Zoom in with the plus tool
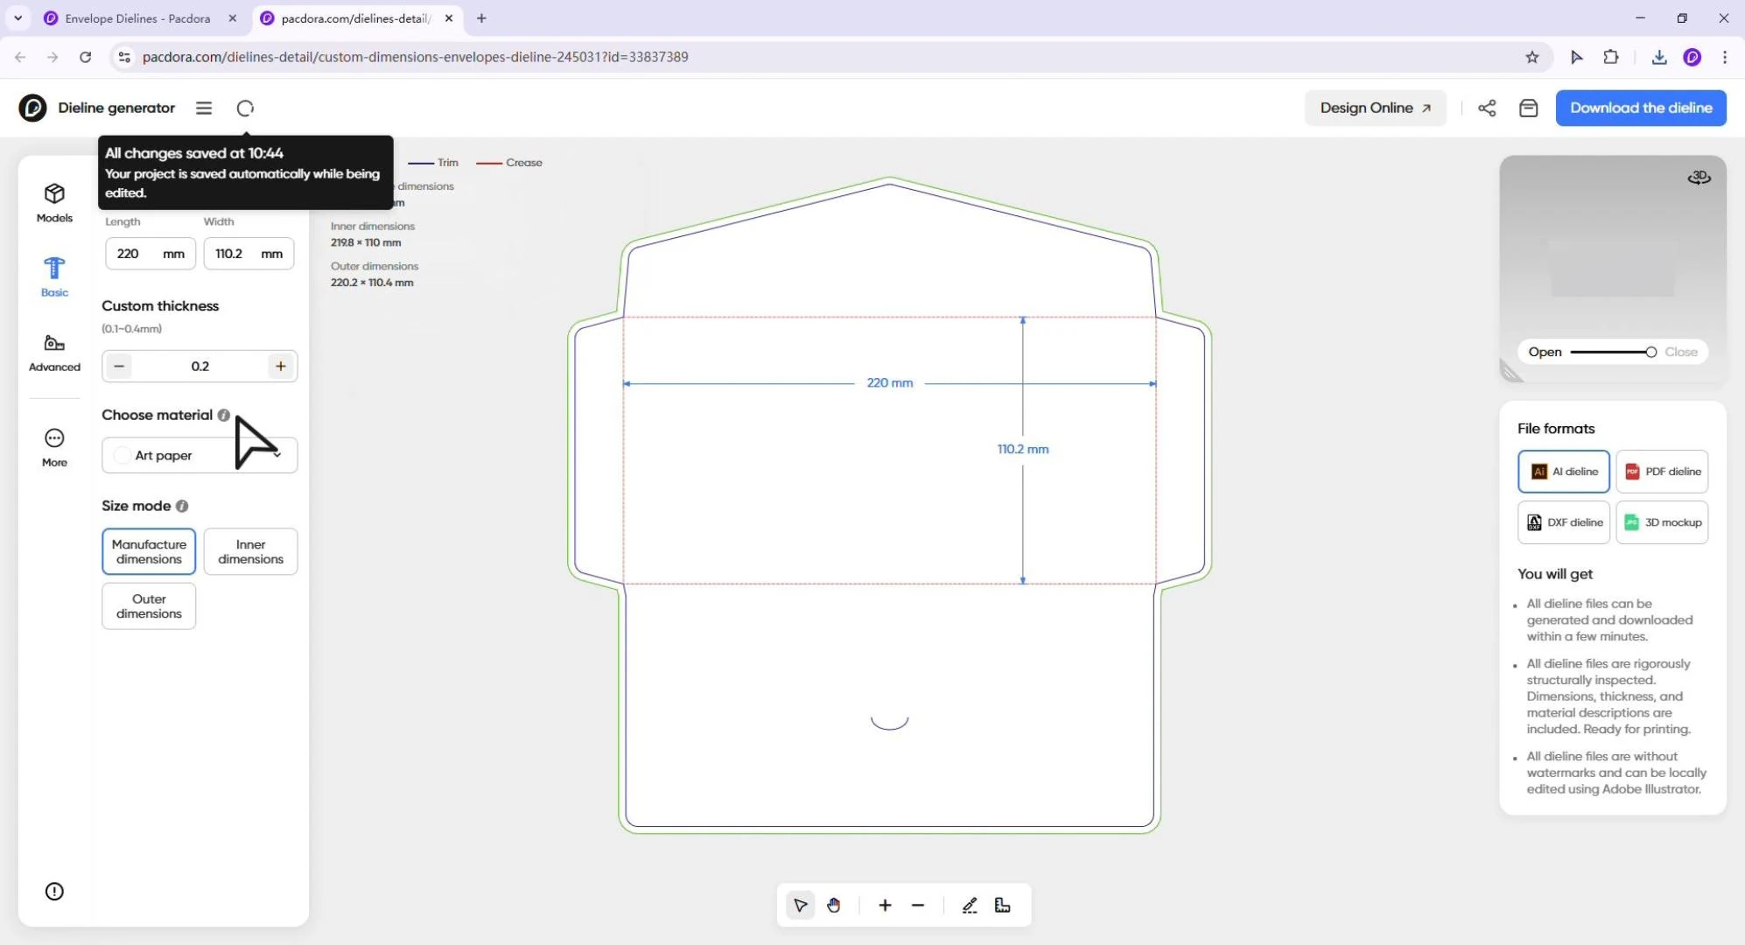This screenshot has width=1745, height=945. [885, 906]
